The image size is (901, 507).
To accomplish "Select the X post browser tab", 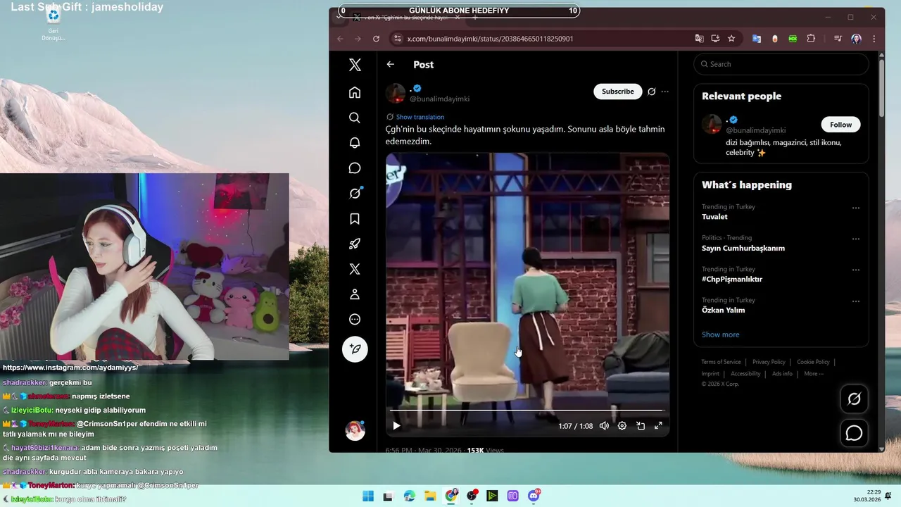I will coord(406,17).
